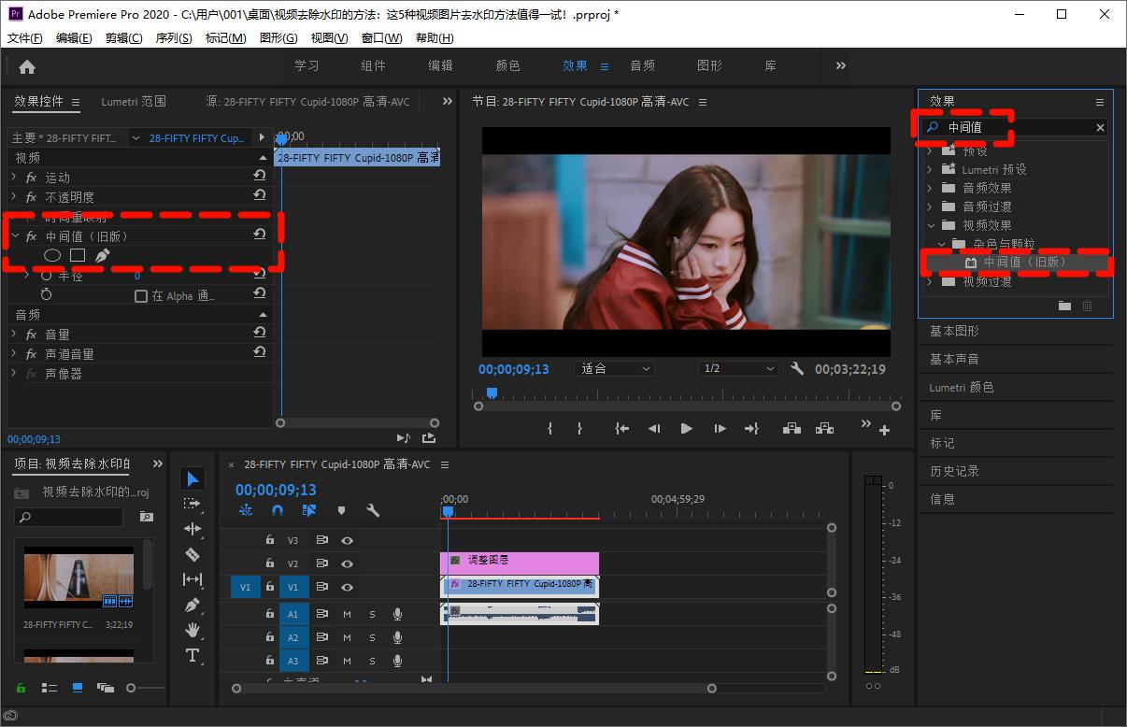Open the timeline settings wrench icon
The width and height of the screenshot is (1127, 727).
372,510
